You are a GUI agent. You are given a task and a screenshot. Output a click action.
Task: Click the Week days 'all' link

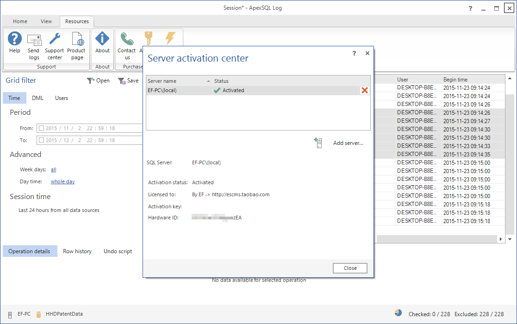53,169
